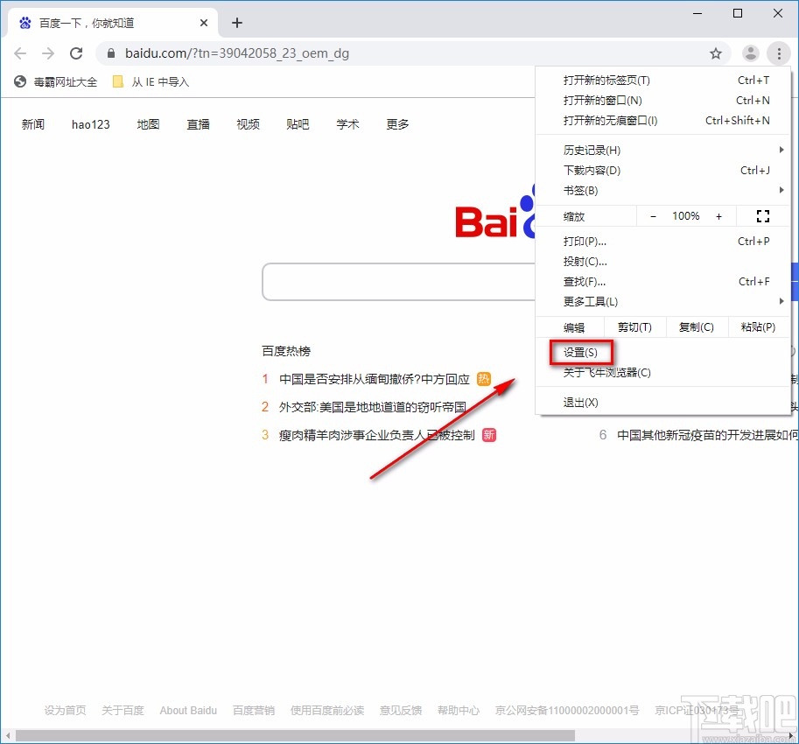Viewport: 799px width, 744px height.
Task: Click the 剪切(T) button
Action: click(x=635, y=327)
